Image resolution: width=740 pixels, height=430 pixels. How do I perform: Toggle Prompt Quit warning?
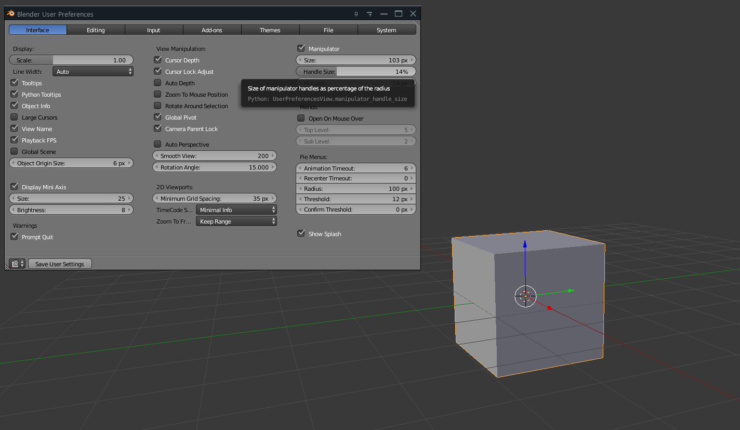point(14,237)
